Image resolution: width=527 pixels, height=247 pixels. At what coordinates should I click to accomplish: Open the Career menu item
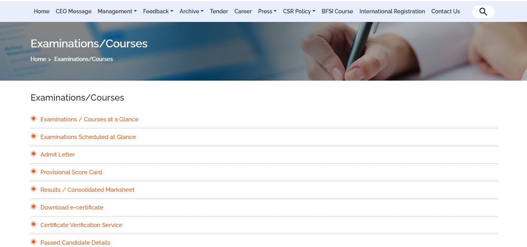243,11
